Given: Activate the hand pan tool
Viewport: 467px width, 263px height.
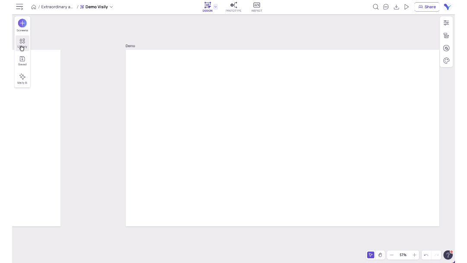Looking at the screenshot, I should (x=380, y=255).
